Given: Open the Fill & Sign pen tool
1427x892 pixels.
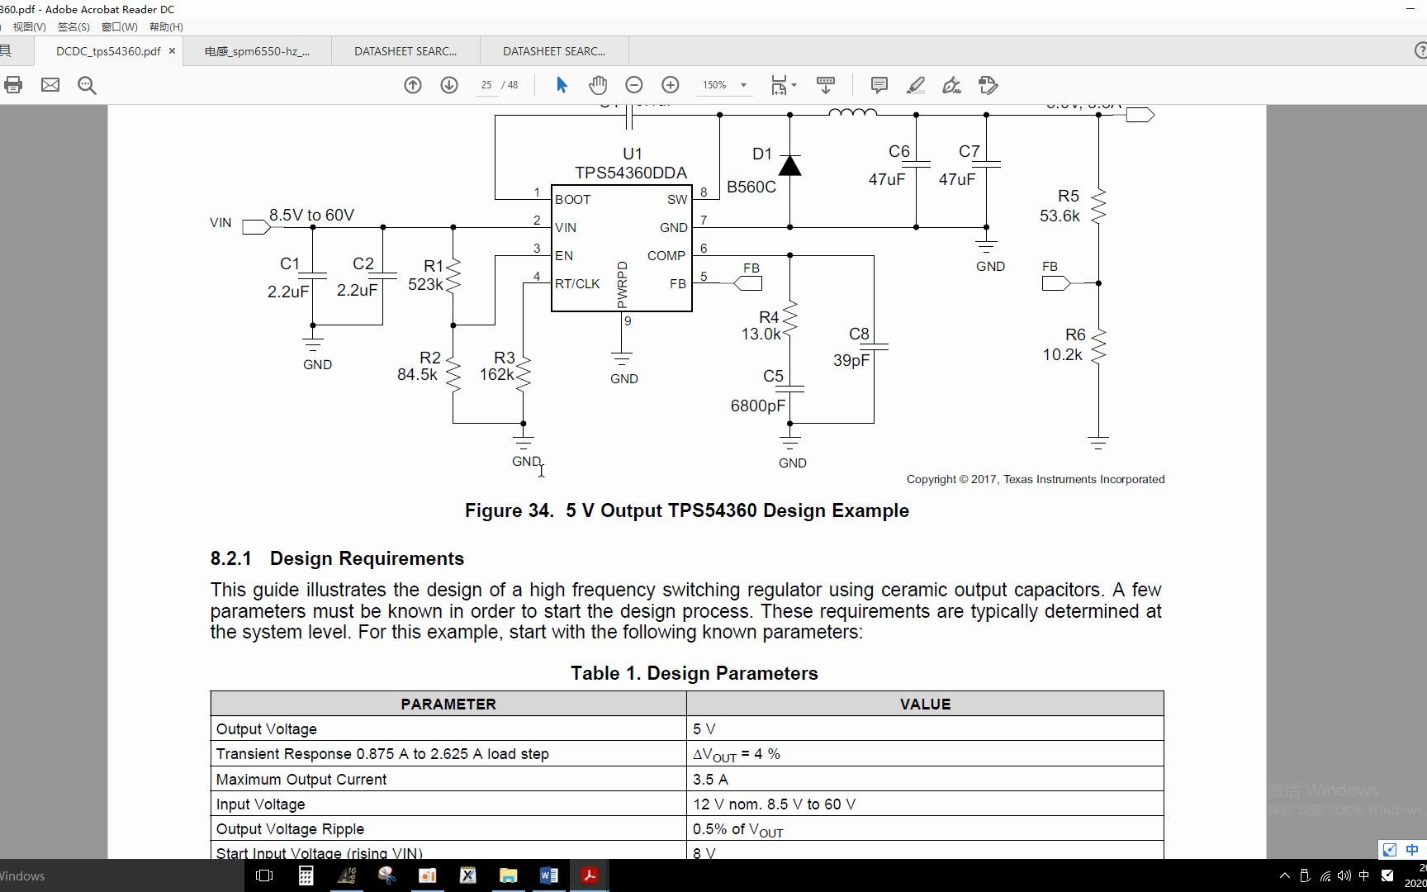Looking at the screenshot, I should pos(952,85).
